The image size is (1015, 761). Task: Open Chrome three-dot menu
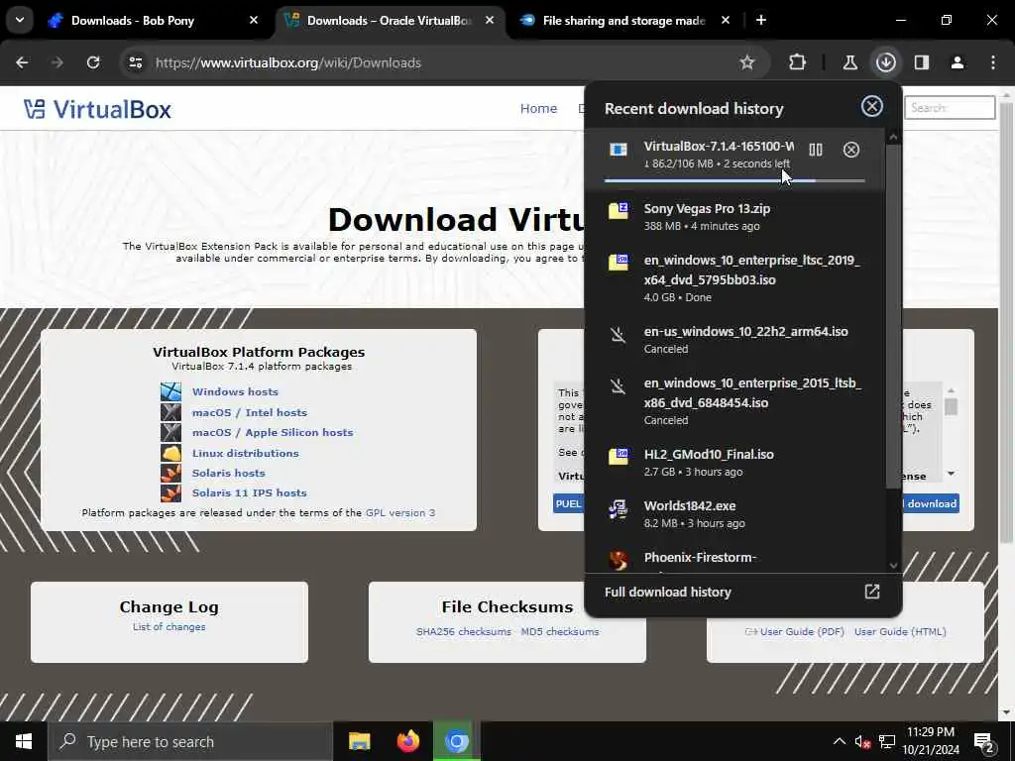[x=993, y=62]
